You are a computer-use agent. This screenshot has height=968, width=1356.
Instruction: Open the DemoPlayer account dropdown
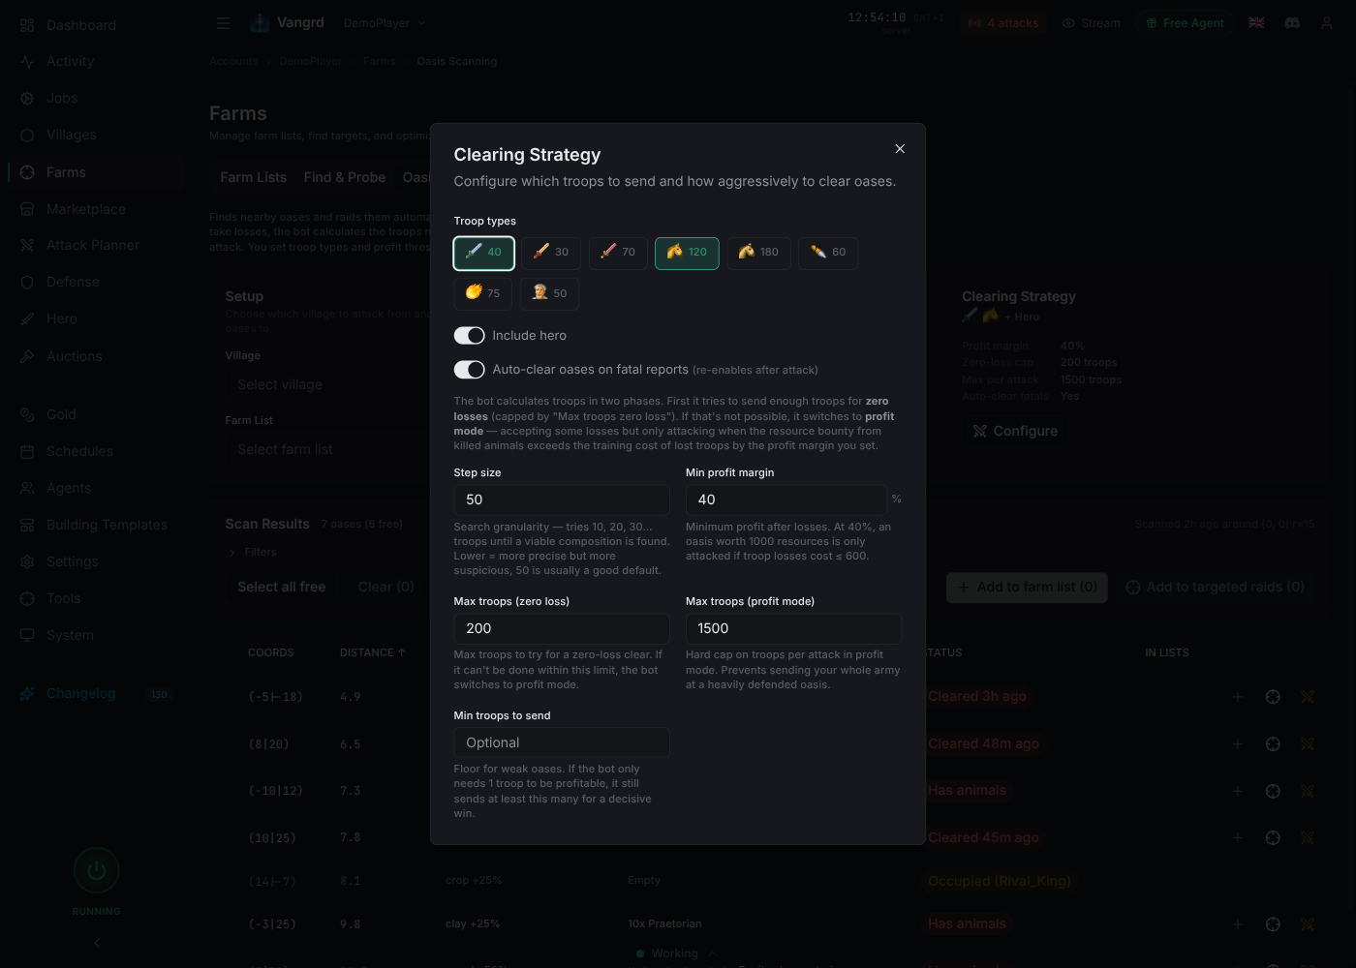click(x=384, y=22)
